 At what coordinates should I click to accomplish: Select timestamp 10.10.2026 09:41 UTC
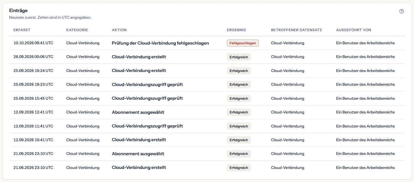33,43
